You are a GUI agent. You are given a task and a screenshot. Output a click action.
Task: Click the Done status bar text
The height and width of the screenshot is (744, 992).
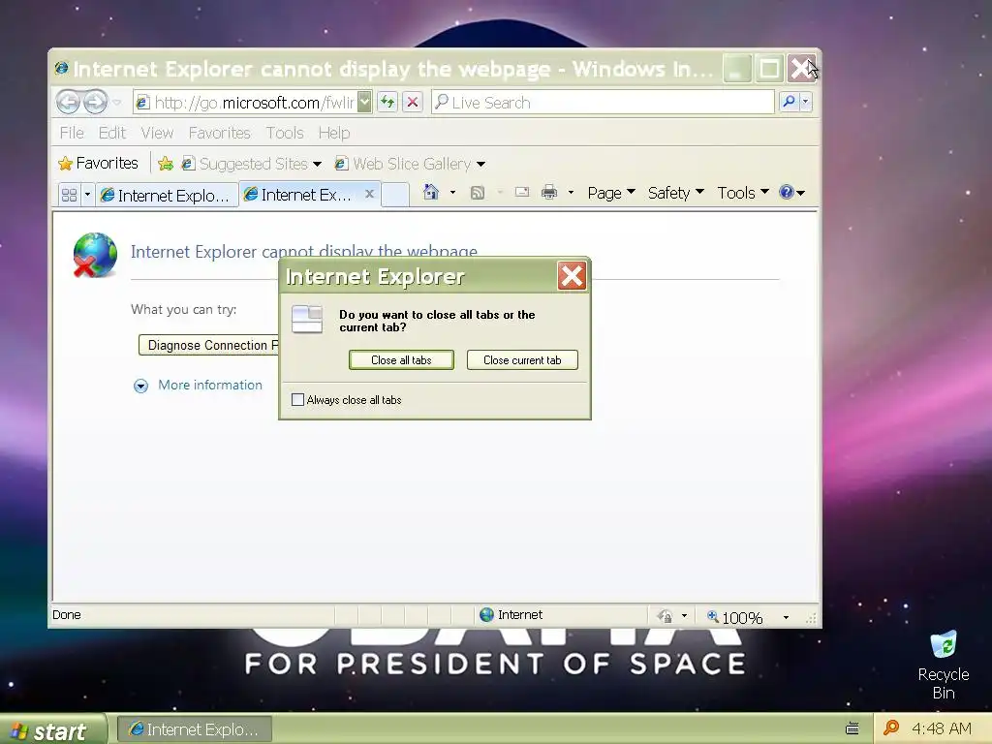(67, 614)
